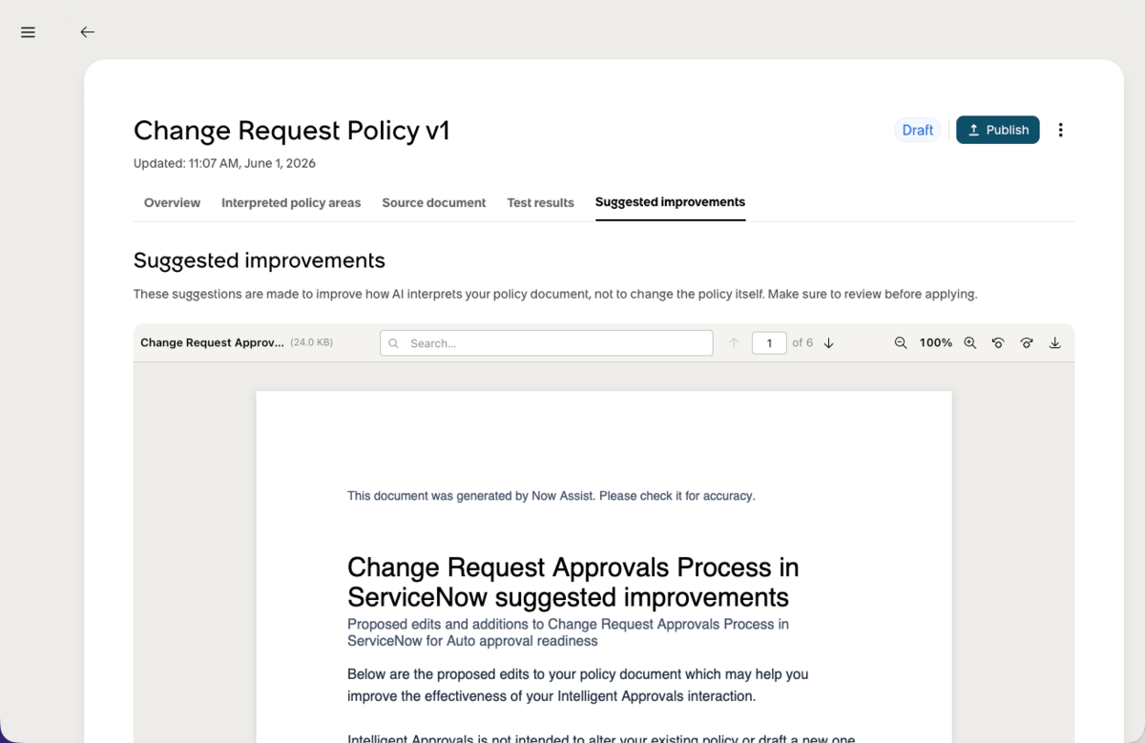Click the Change Request Policy v1 title

(291, 131)
